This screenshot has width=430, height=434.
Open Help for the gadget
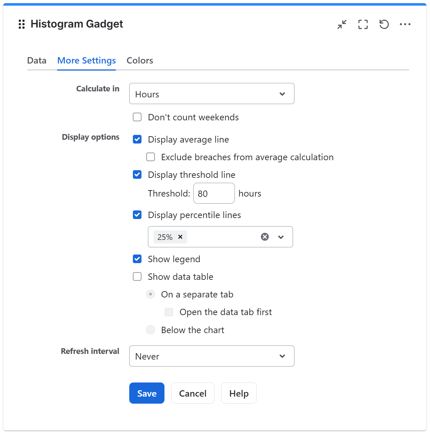click(x=239, y=393)
